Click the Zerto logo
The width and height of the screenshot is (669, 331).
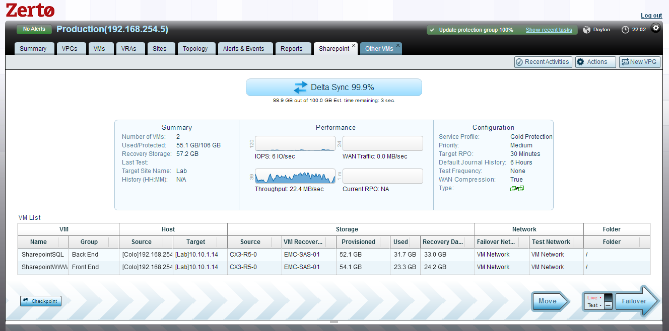pyautogui.click(x=30, y=10)
